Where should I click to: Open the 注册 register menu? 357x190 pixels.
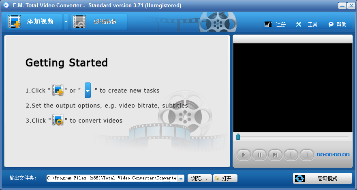point(275,24)
